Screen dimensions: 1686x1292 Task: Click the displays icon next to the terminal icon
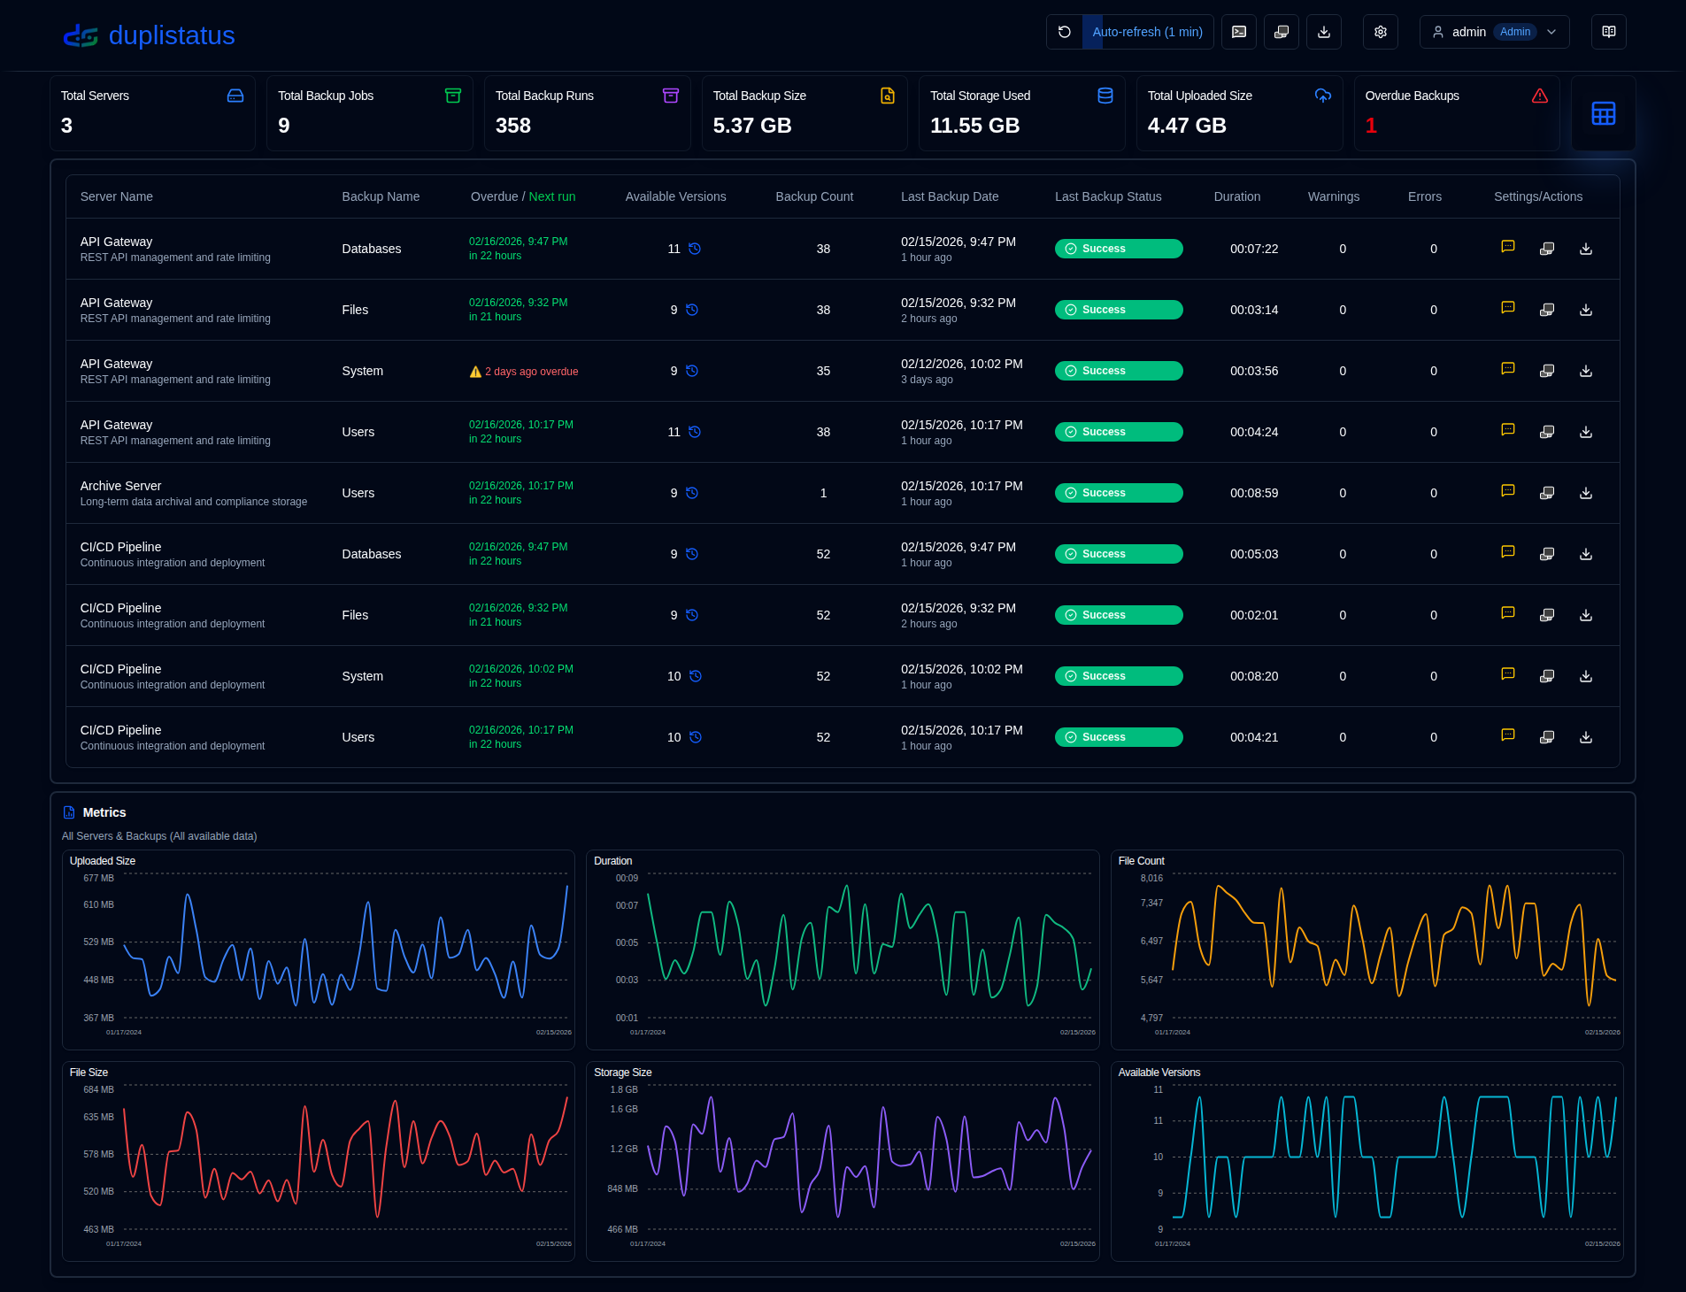1281,32
